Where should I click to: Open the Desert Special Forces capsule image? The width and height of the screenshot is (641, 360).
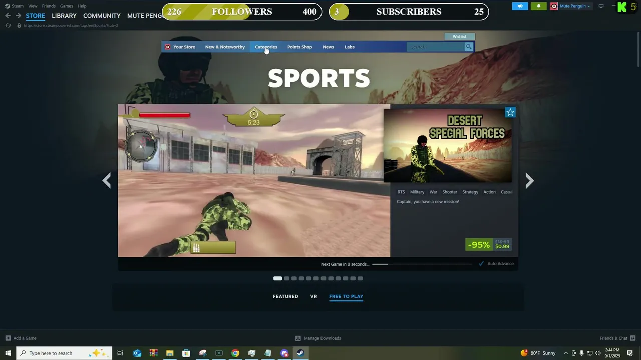(448, 146)
